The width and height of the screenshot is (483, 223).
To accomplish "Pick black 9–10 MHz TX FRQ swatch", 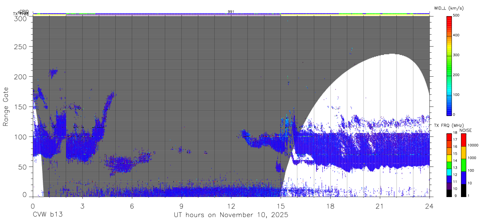I will pos(449,192).
